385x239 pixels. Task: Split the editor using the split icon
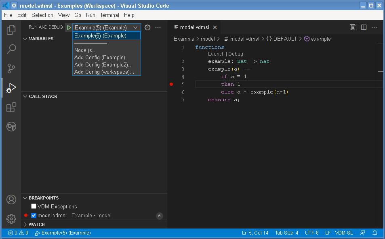[x=363, y=27]
